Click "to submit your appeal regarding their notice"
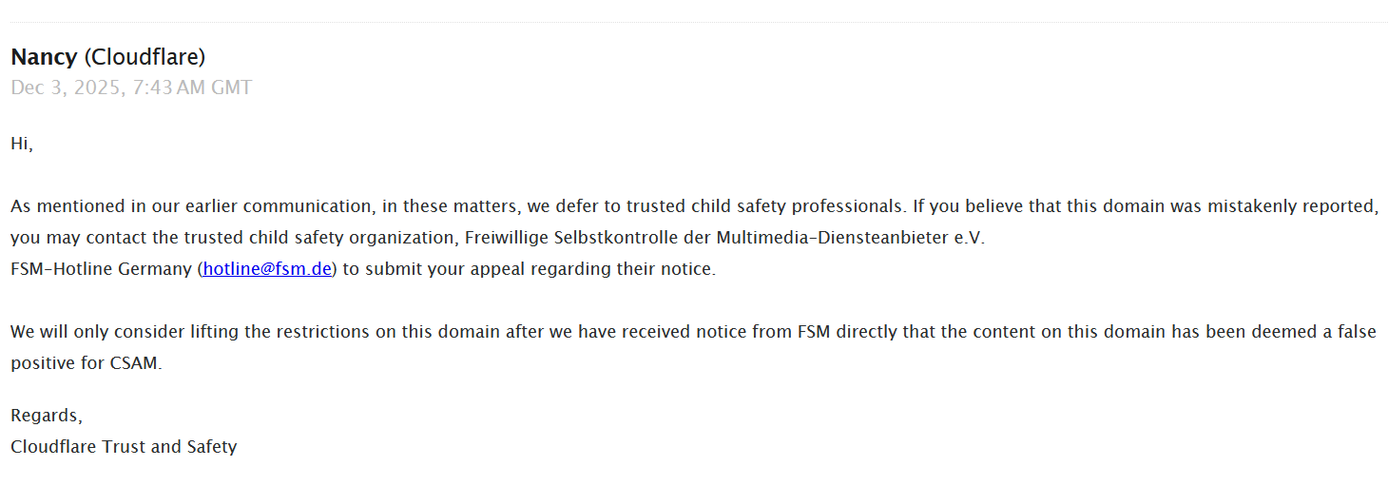1388x486 pixels. point(529,269)
